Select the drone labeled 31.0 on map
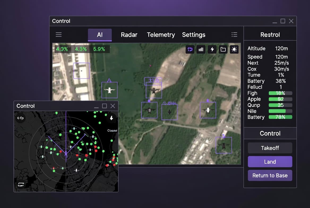310x208 pixels. tap(154, 90)
